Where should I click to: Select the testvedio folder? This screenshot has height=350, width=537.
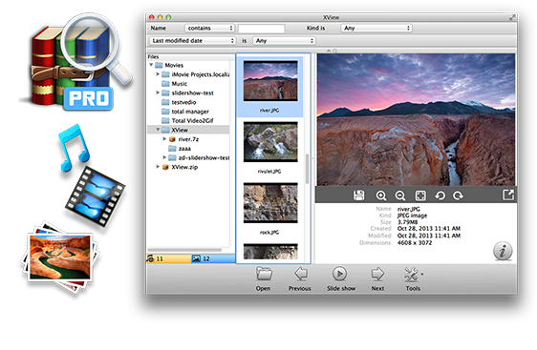point(183,102)
